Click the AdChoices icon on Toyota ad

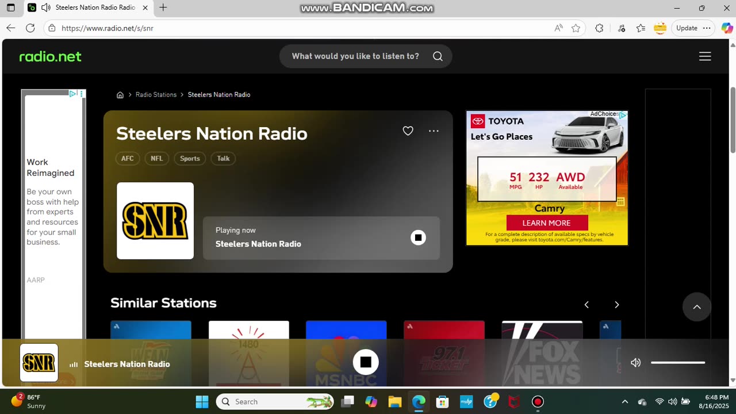622,115
